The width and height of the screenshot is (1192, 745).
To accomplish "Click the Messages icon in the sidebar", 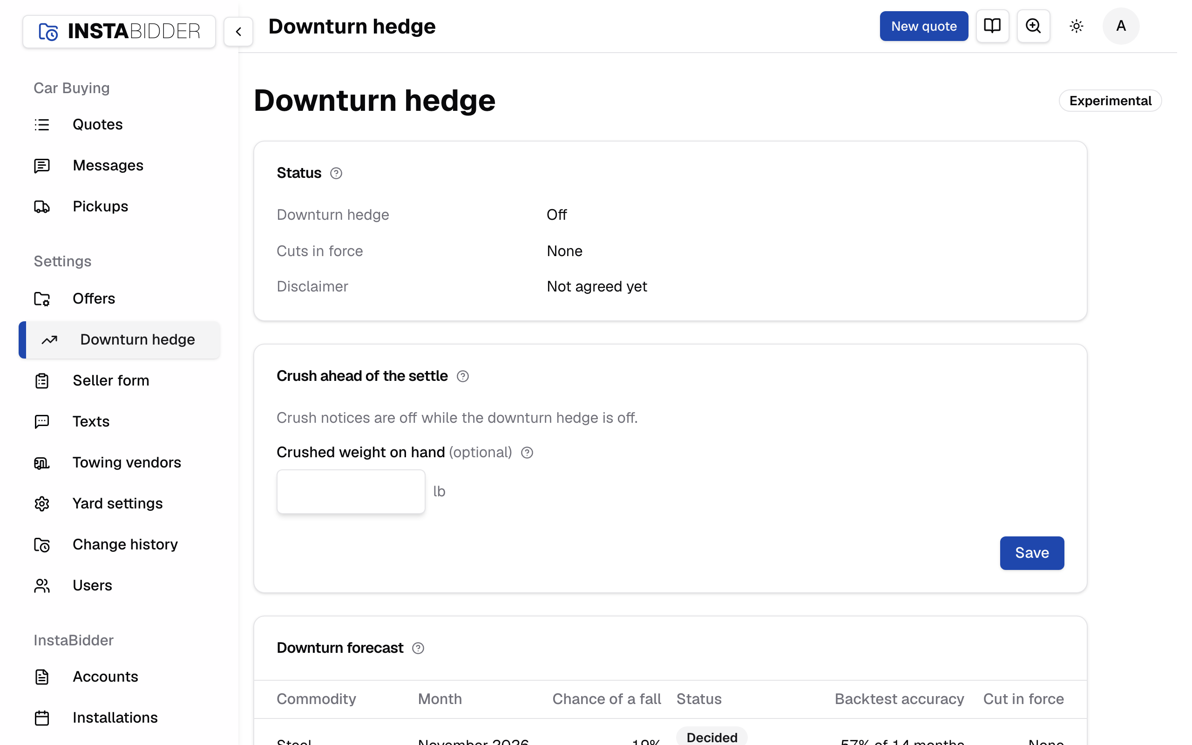I will (x=42, y=166).
